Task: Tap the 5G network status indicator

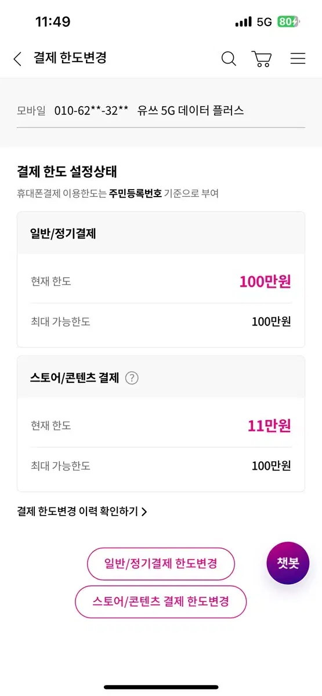Action: [264, 22]
